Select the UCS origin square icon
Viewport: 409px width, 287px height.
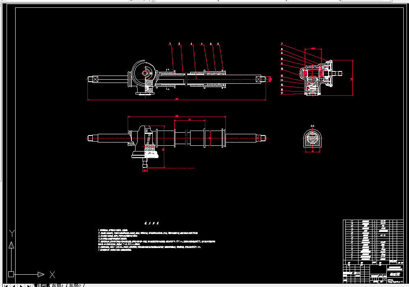[11, 274]
